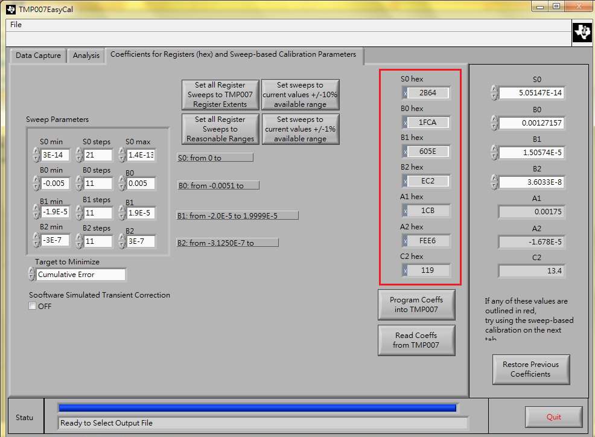
Task: Click the S0 max stepper arrows
Action: 122,155
